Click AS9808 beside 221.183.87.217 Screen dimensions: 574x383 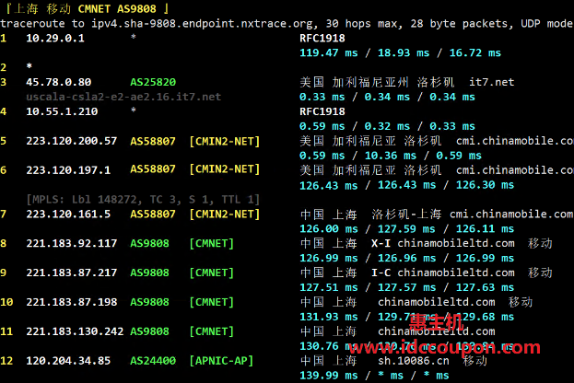[x=150, y=273]
